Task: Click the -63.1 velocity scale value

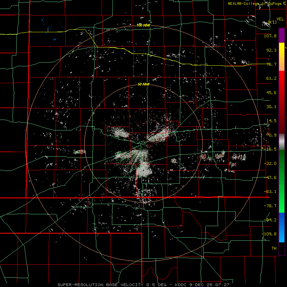Action: pyautogui.click(x=270, y=192)
